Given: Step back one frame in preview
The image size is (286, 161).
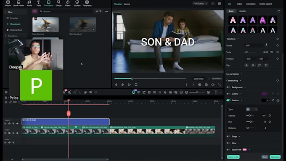Looking at the screenshot, I should [x=116, y=84].
